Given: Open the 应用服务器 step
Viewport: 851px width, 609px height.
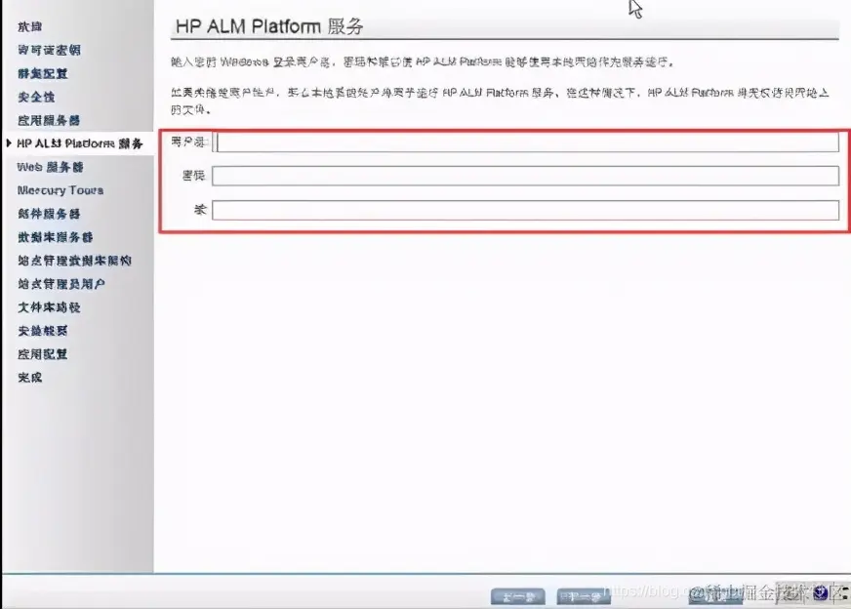Looking at the screenshot, I should tap(49, 120).
